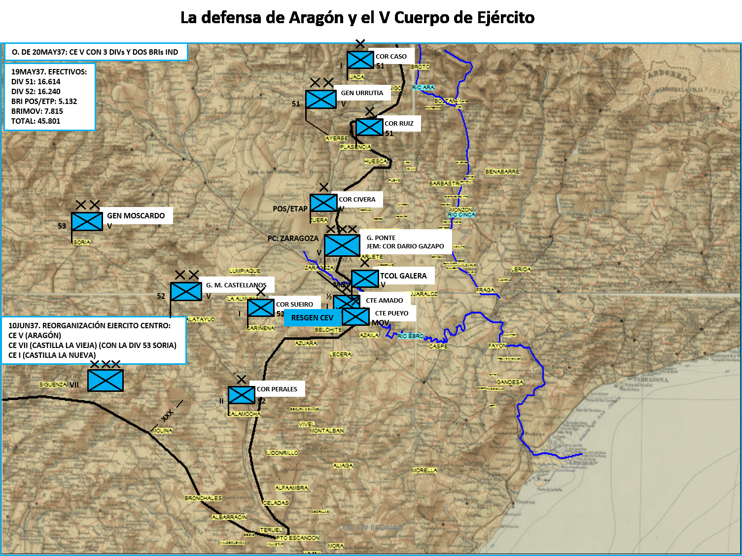Select the 'GEN MOSCARDO' name label
Screen dimensions: 742x556
(136, 215)
